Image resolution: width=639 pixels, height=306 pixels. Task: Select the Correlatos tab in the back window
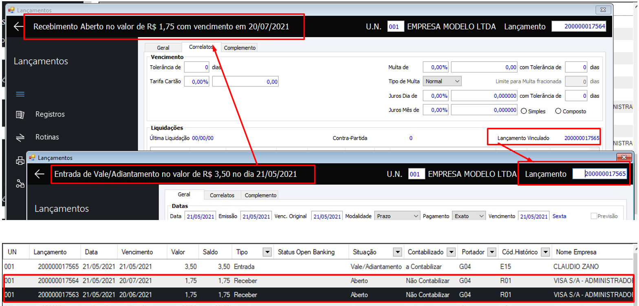coord(201,47)
